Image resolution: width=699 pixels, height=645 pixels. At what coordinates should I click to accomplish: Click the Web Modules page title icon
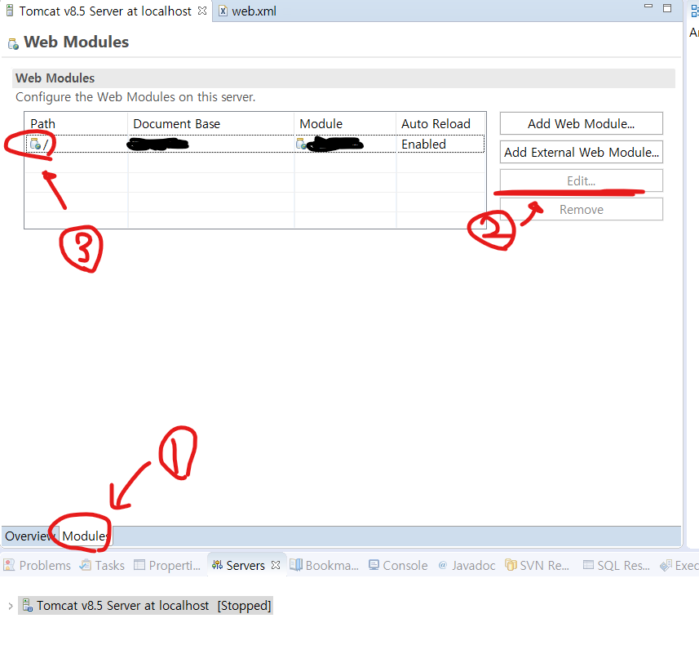[x=13, y=44]
